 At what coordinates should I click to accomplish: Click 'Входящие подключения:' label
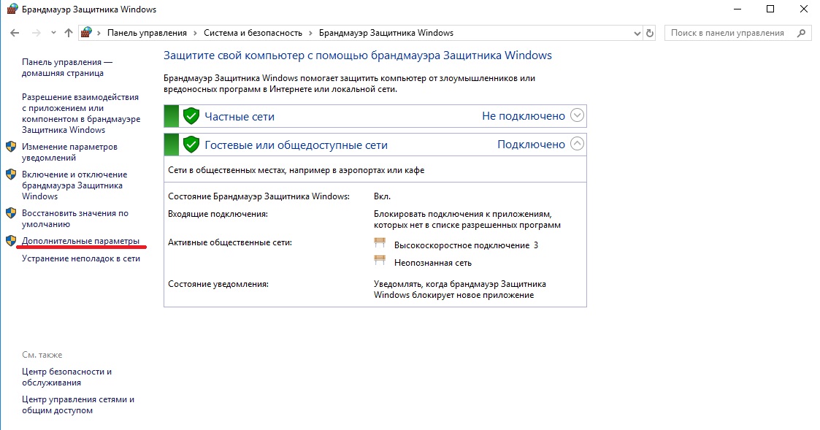pos(218,214)
